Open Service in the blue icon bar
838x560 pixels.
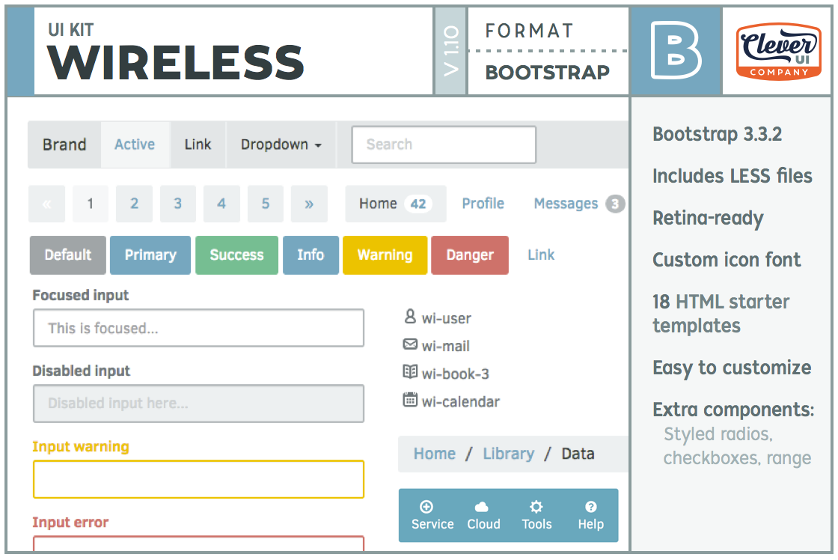tap(432, 516)
